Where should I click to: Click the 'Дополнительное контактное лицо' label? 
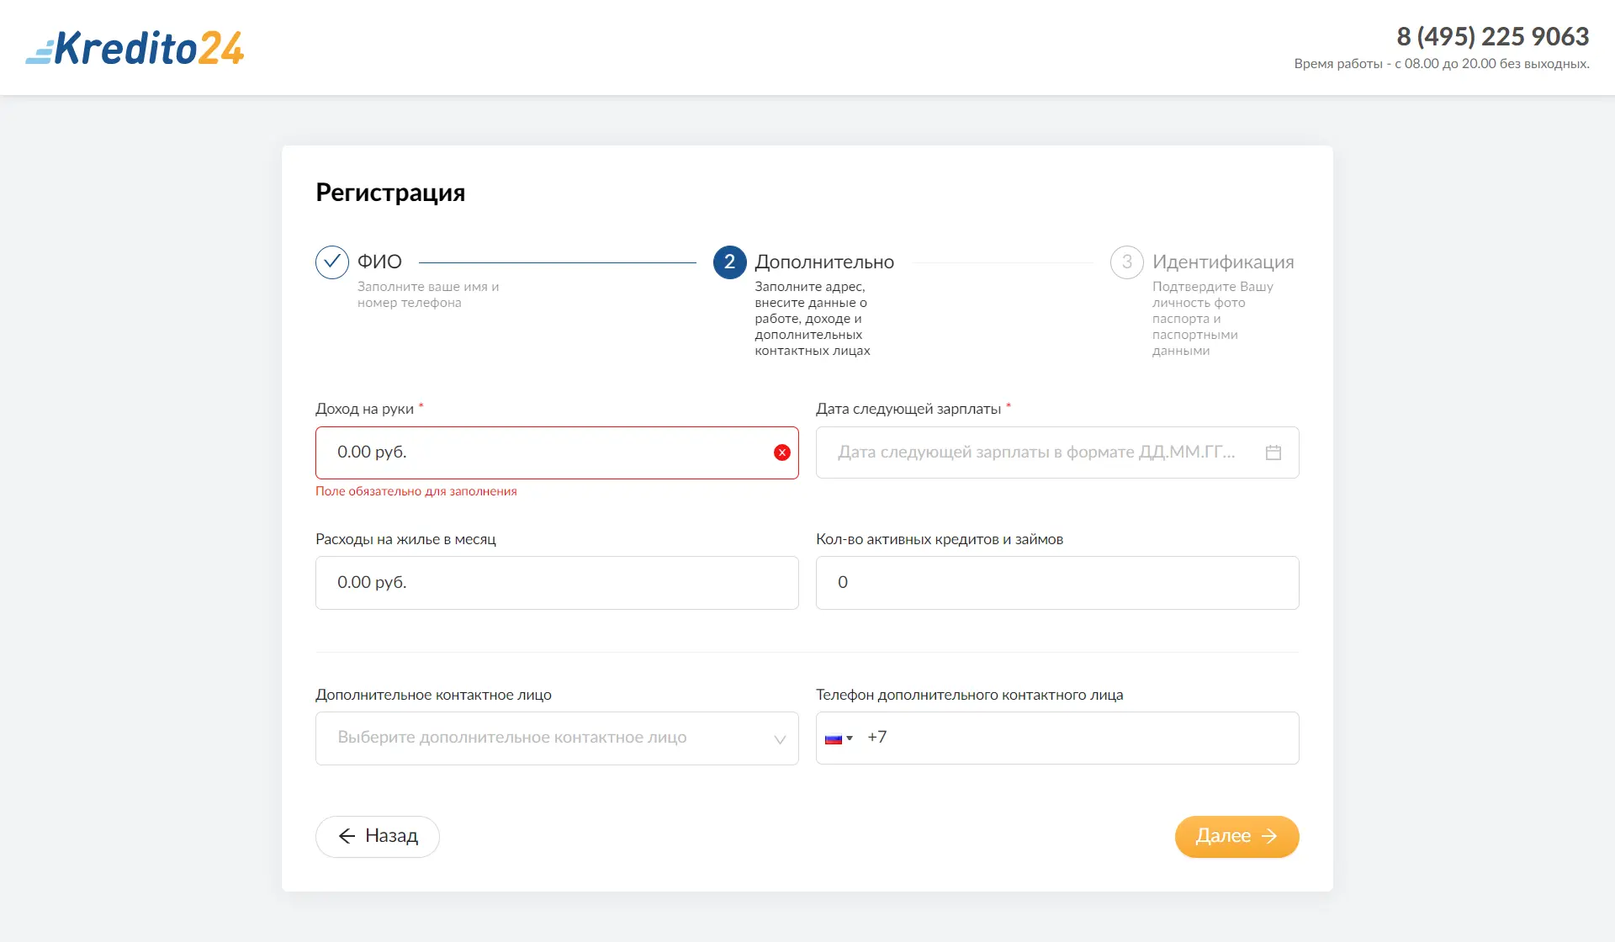pyautogui.click(x=433, y=695)
